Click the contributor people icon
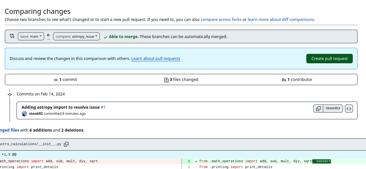This screenshot has height=169, width=366. [x=284, y=80]
